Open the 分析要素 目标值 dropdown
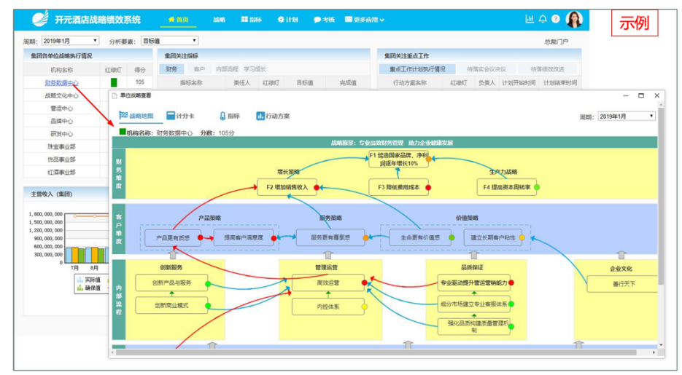 click(x=170, y=41)
